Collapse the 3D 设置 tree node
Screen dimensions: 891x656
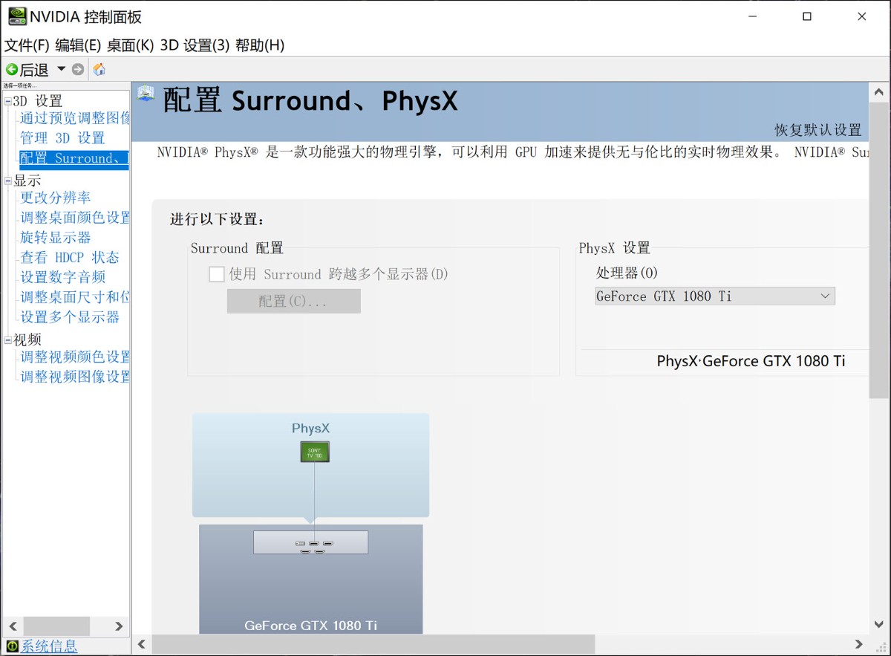pos(8,101)
